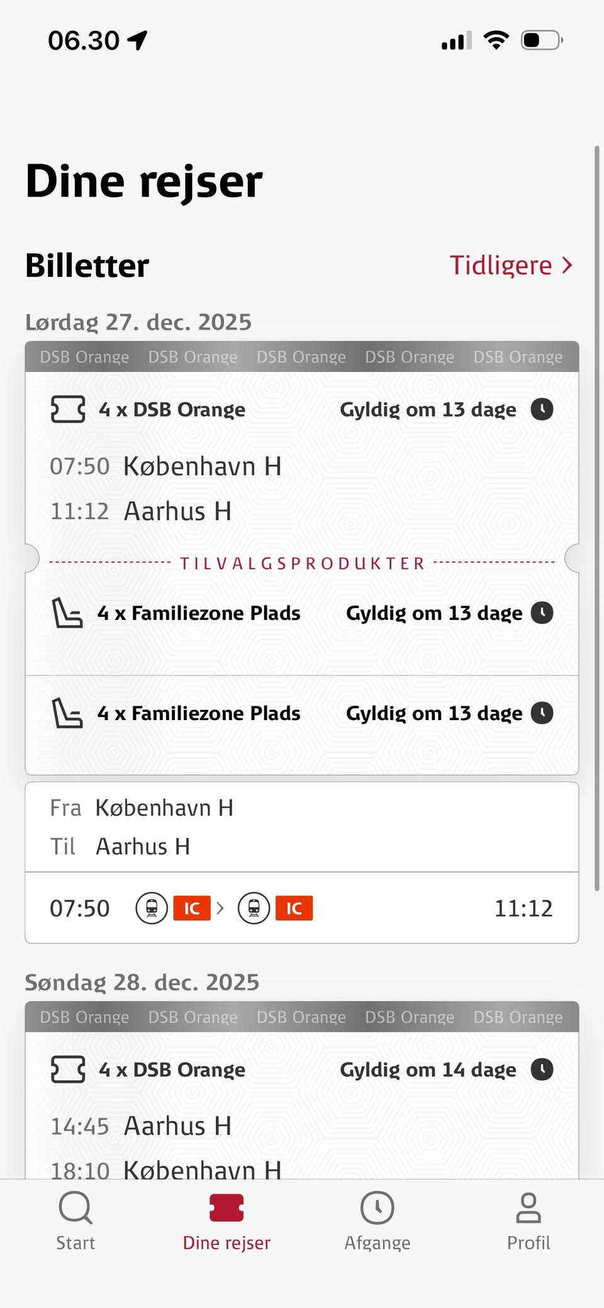The width and height of the screenshot is (604, 1308).
Task: Tap the ticket icon on Sunday's DSB Orange ticket
Action: 68,1069
